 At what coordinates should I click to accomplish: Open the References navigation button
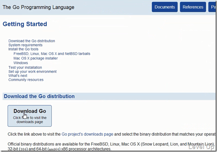193,7
